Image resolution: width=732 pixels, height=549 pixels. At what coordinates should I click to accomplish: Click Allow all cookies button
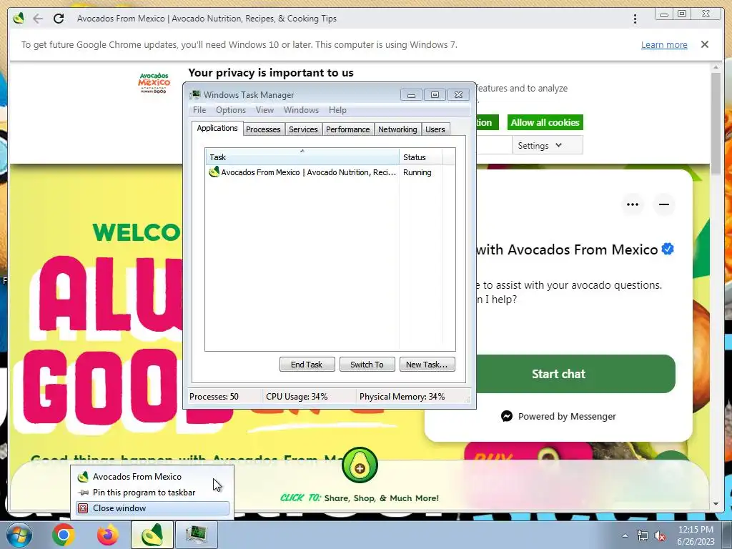[x=545, y=122]
